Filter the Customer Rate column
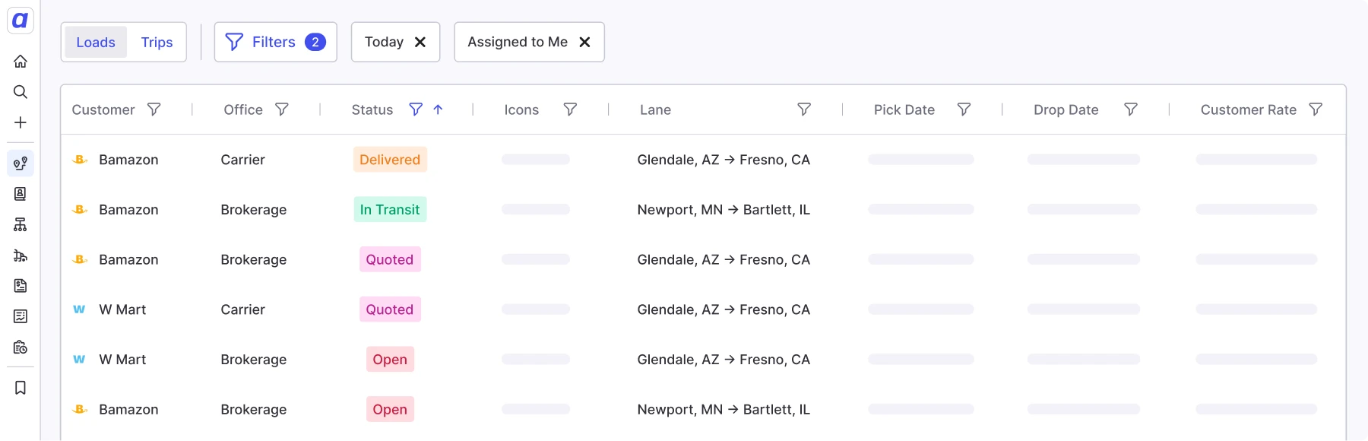The image size is (1368, 441). point(1316,109)
